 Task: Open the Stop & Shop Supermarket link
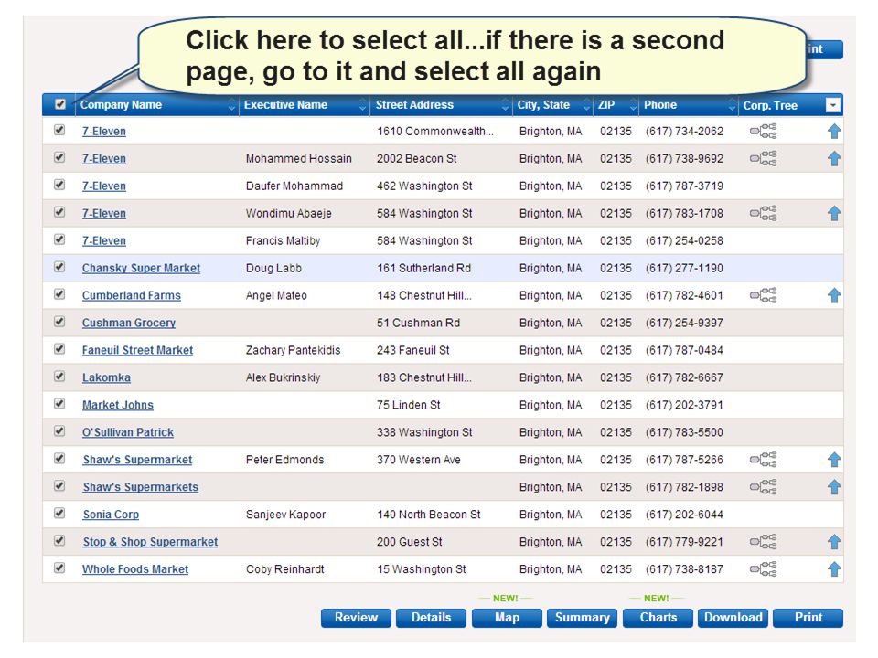pos(150,542)
